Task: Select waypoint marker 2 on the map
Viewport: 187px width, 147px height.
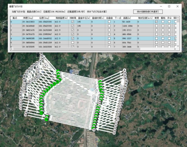Action: pyautogui.click(x=45, y=65)
